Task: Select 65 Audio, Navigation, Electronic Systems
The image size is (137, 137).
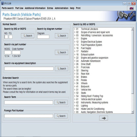Action: (95, 112)
